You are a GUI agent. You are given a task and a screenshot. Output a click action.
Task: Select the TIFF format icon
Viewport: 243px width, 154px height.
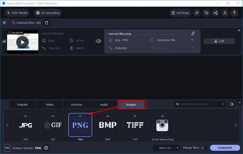(x=135, y=125)
